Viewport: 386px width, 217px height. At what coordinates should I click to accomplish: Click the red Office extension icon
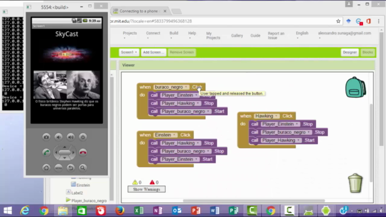(x=369, y=21)
